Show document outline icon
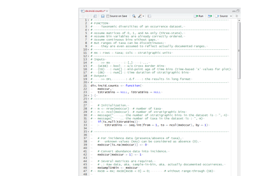This screenshot has width=260, height=176. pyautogui.click(x=237, y=16)
